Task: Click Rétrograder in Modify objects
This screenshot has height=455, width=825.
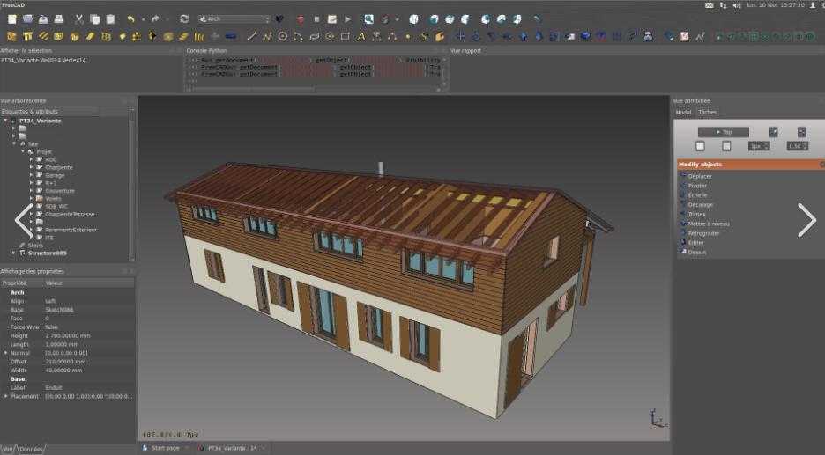Action: [703, 232]
